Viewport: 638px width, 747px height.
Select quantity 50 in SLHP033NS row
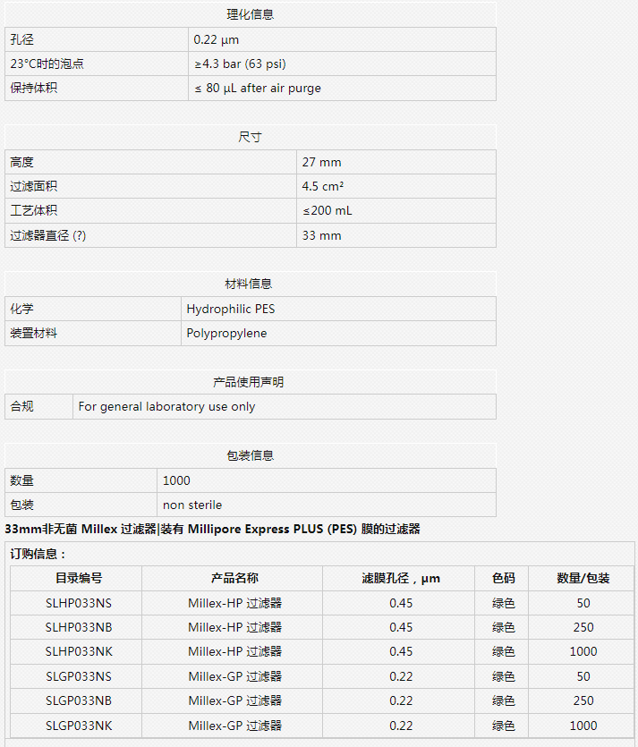tap(583, 603)
